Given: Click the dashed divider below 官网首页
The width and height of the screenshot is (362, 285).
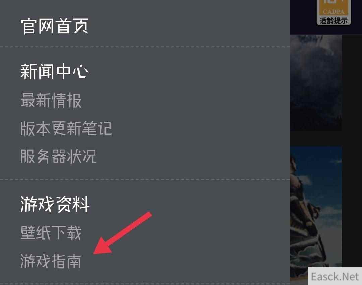Looking at the screenshot, I should pyautogui.click(x=145, y=47).
